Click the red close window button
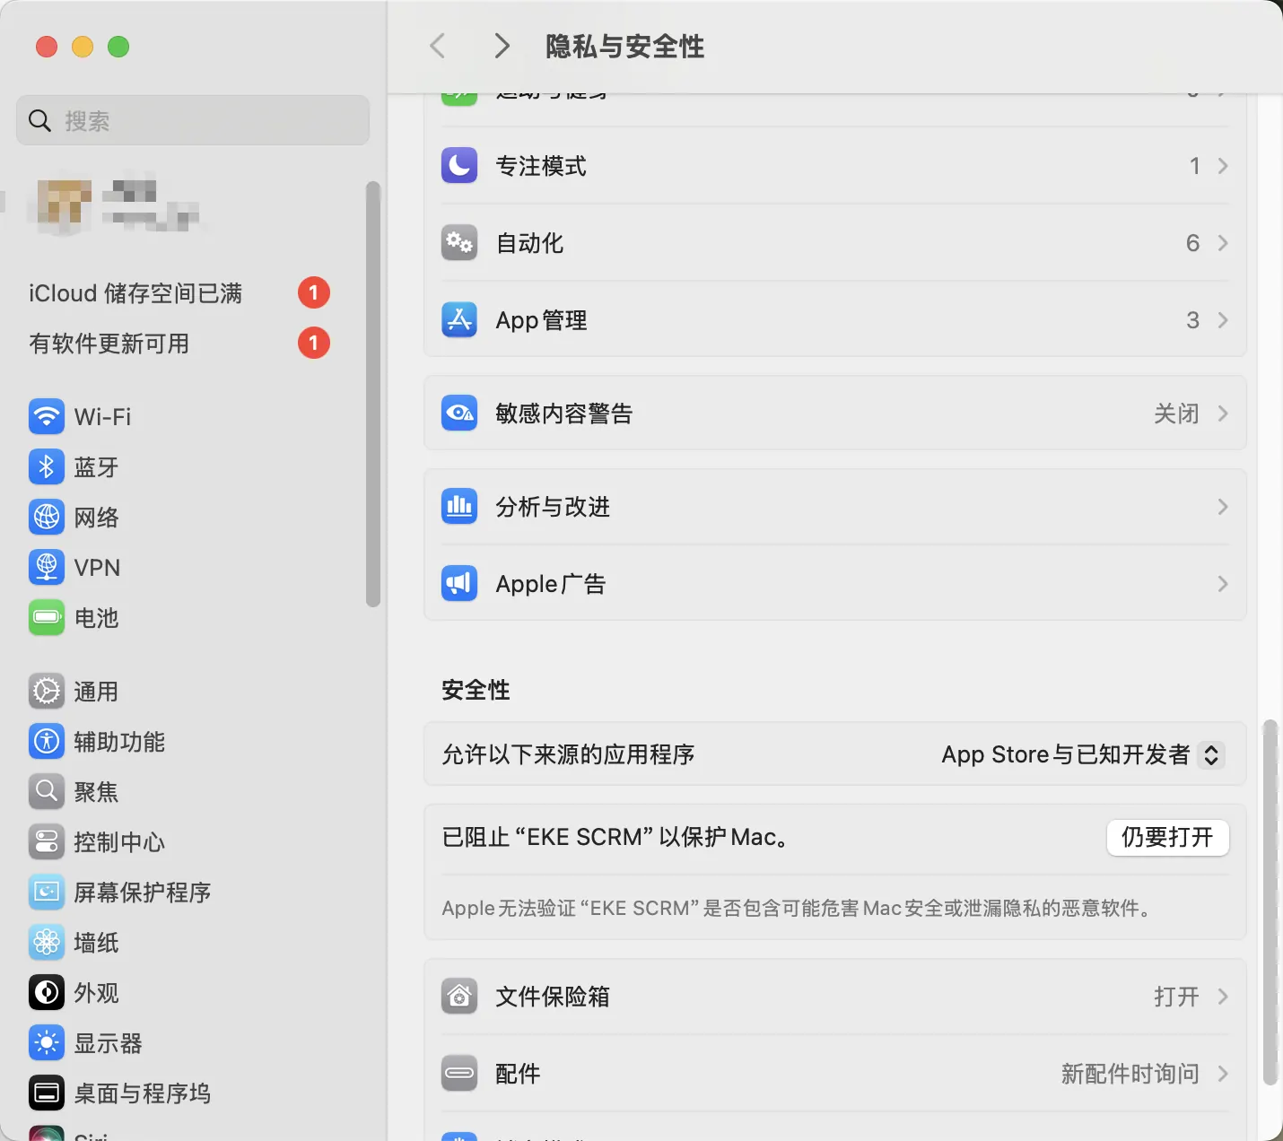The height and width of the screenshot is (1141, 1283). click(x=47, y=47)
